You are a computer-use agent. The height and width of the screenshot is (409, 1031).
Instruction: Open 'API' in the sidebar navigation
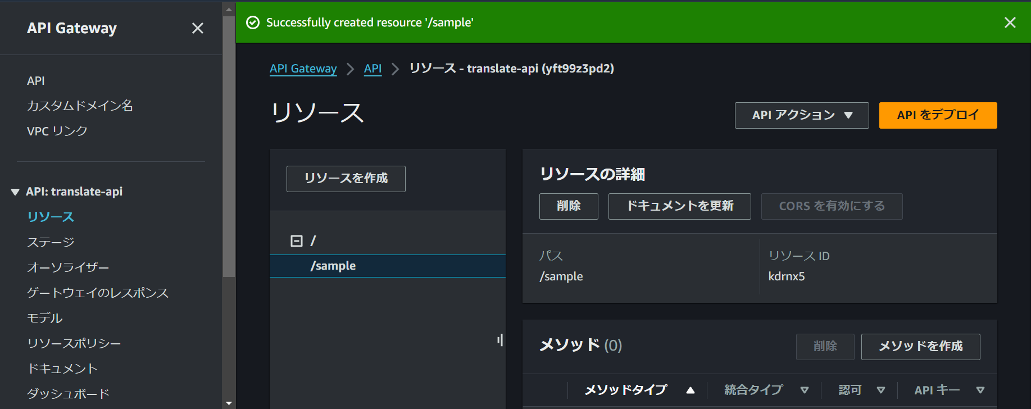pyautogui.click(x=36, y=81)
